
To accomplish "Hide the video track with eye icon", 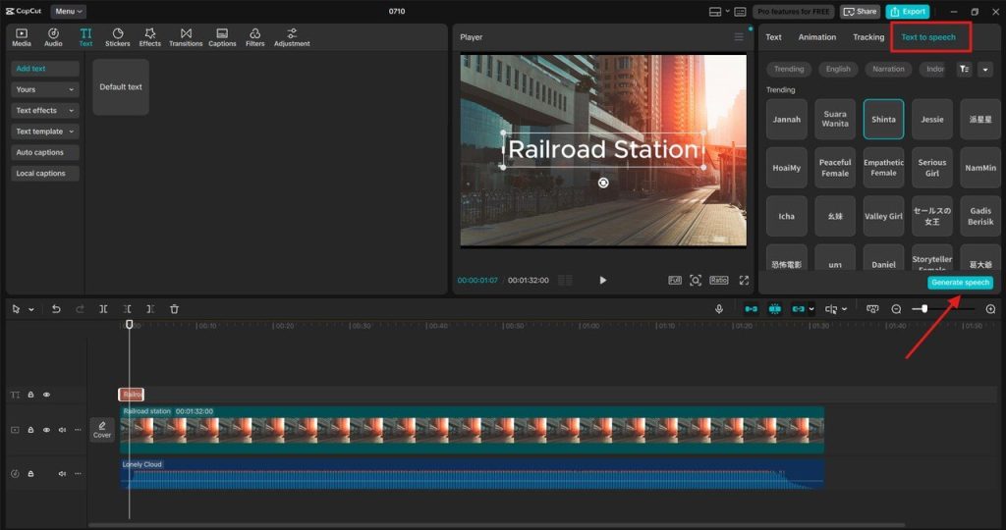I will click(x=46, y=429).
